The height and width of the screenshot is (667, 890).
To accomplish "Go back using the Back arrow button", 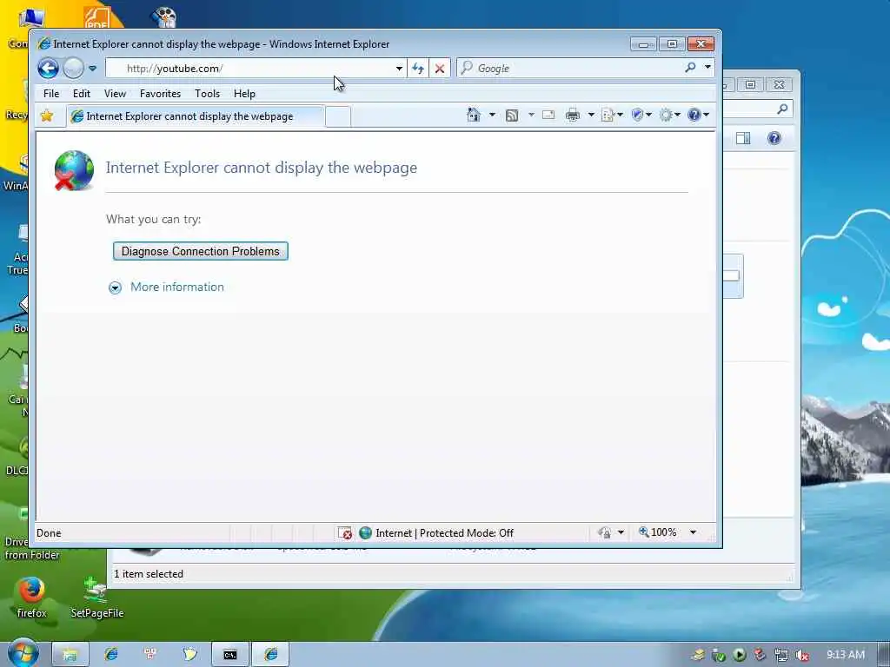I will click(x=49, y=69).
